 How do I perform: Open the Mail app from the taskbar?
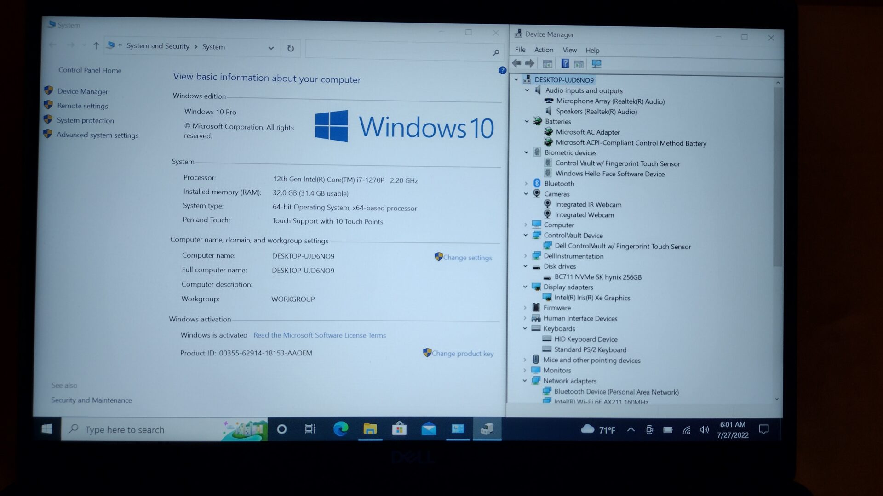pyautogui.click(x=429, y=429)
